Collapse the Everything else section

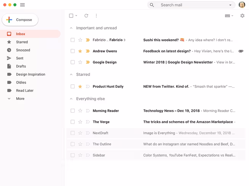pyautogui.click(x=71, y=99)
